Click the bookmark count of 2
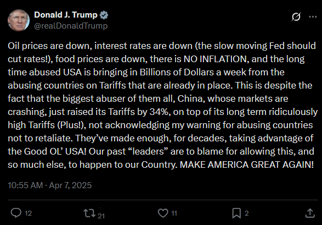 (x=247, y=213)
